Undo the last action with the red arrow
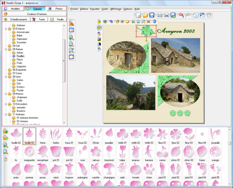The width and height of the screenshot is (233, 188). [x=181, y=15]
